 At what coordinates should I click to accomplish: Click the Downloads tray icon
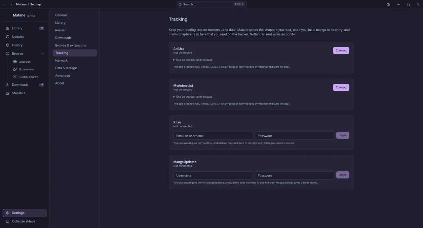(8, 85)
